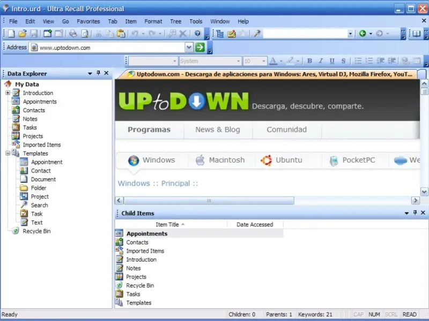Select the Folder template in the tree
This screenshot has height=321, width=429.
click(x=38, y=188)
